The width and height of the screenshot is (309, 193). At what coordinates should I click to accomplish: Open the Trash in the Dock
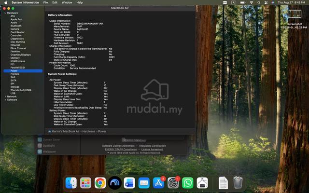click(x=238, y=183)
